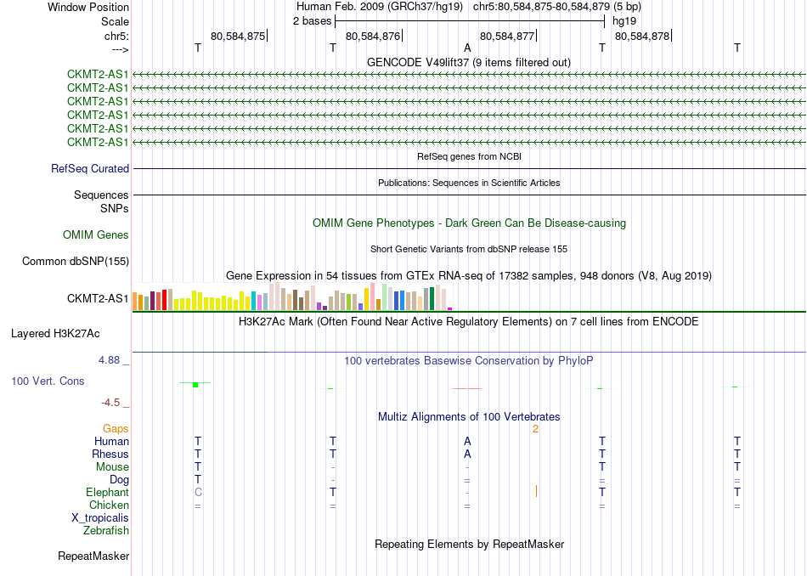
Task: Click 'Publications: Sequences in Scientific Articles' title
Action: point(469,183)
